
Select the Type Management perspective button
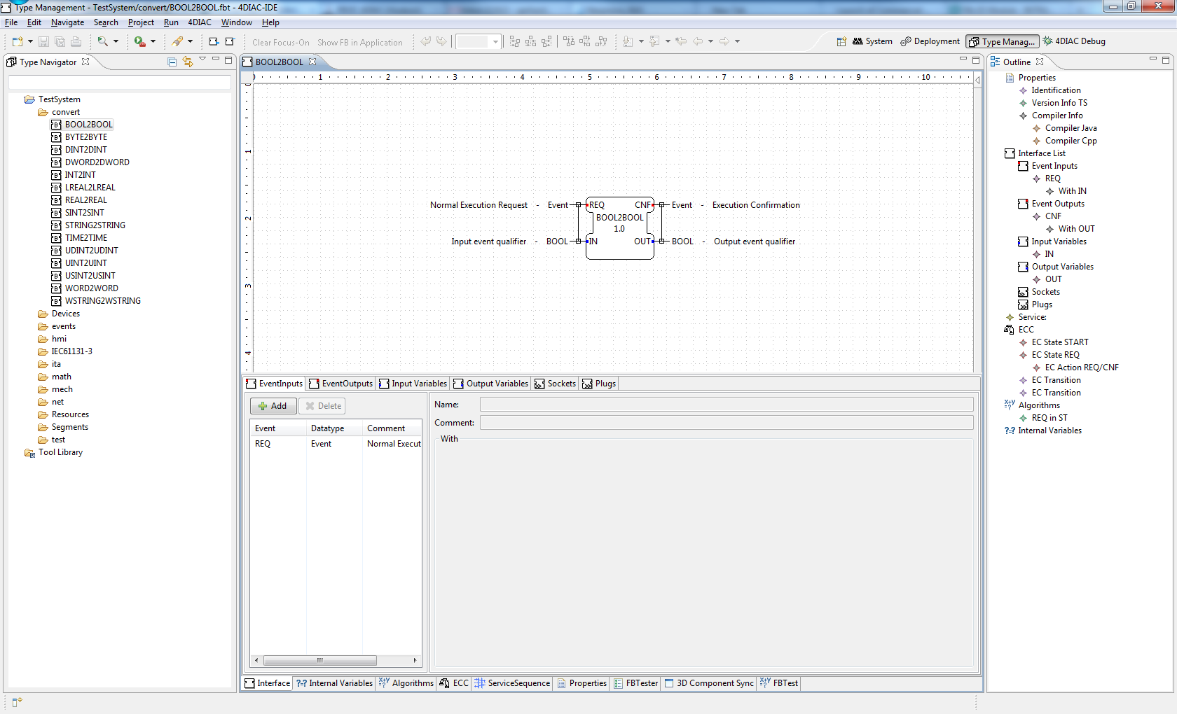(x=1002, y=42)
